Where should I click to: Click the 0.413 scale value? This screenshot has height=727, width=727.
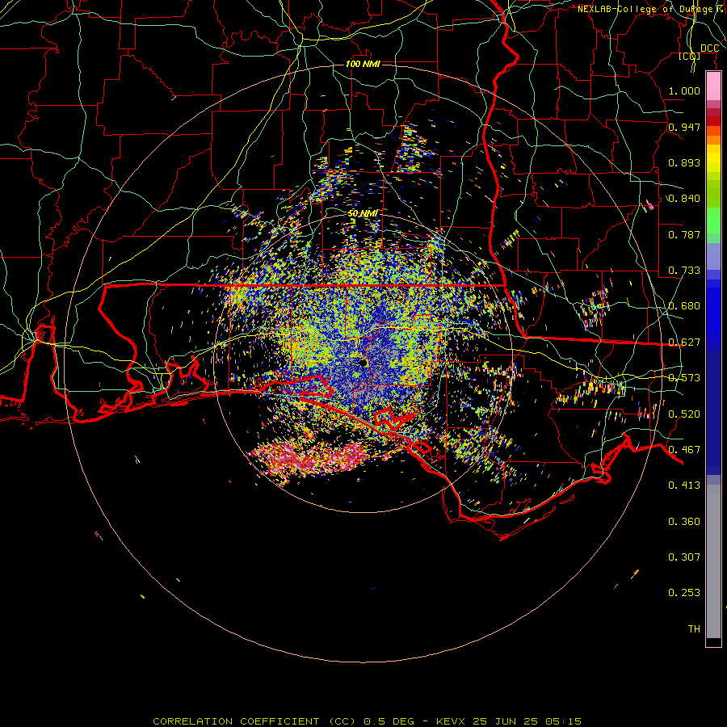click(684, 485)
